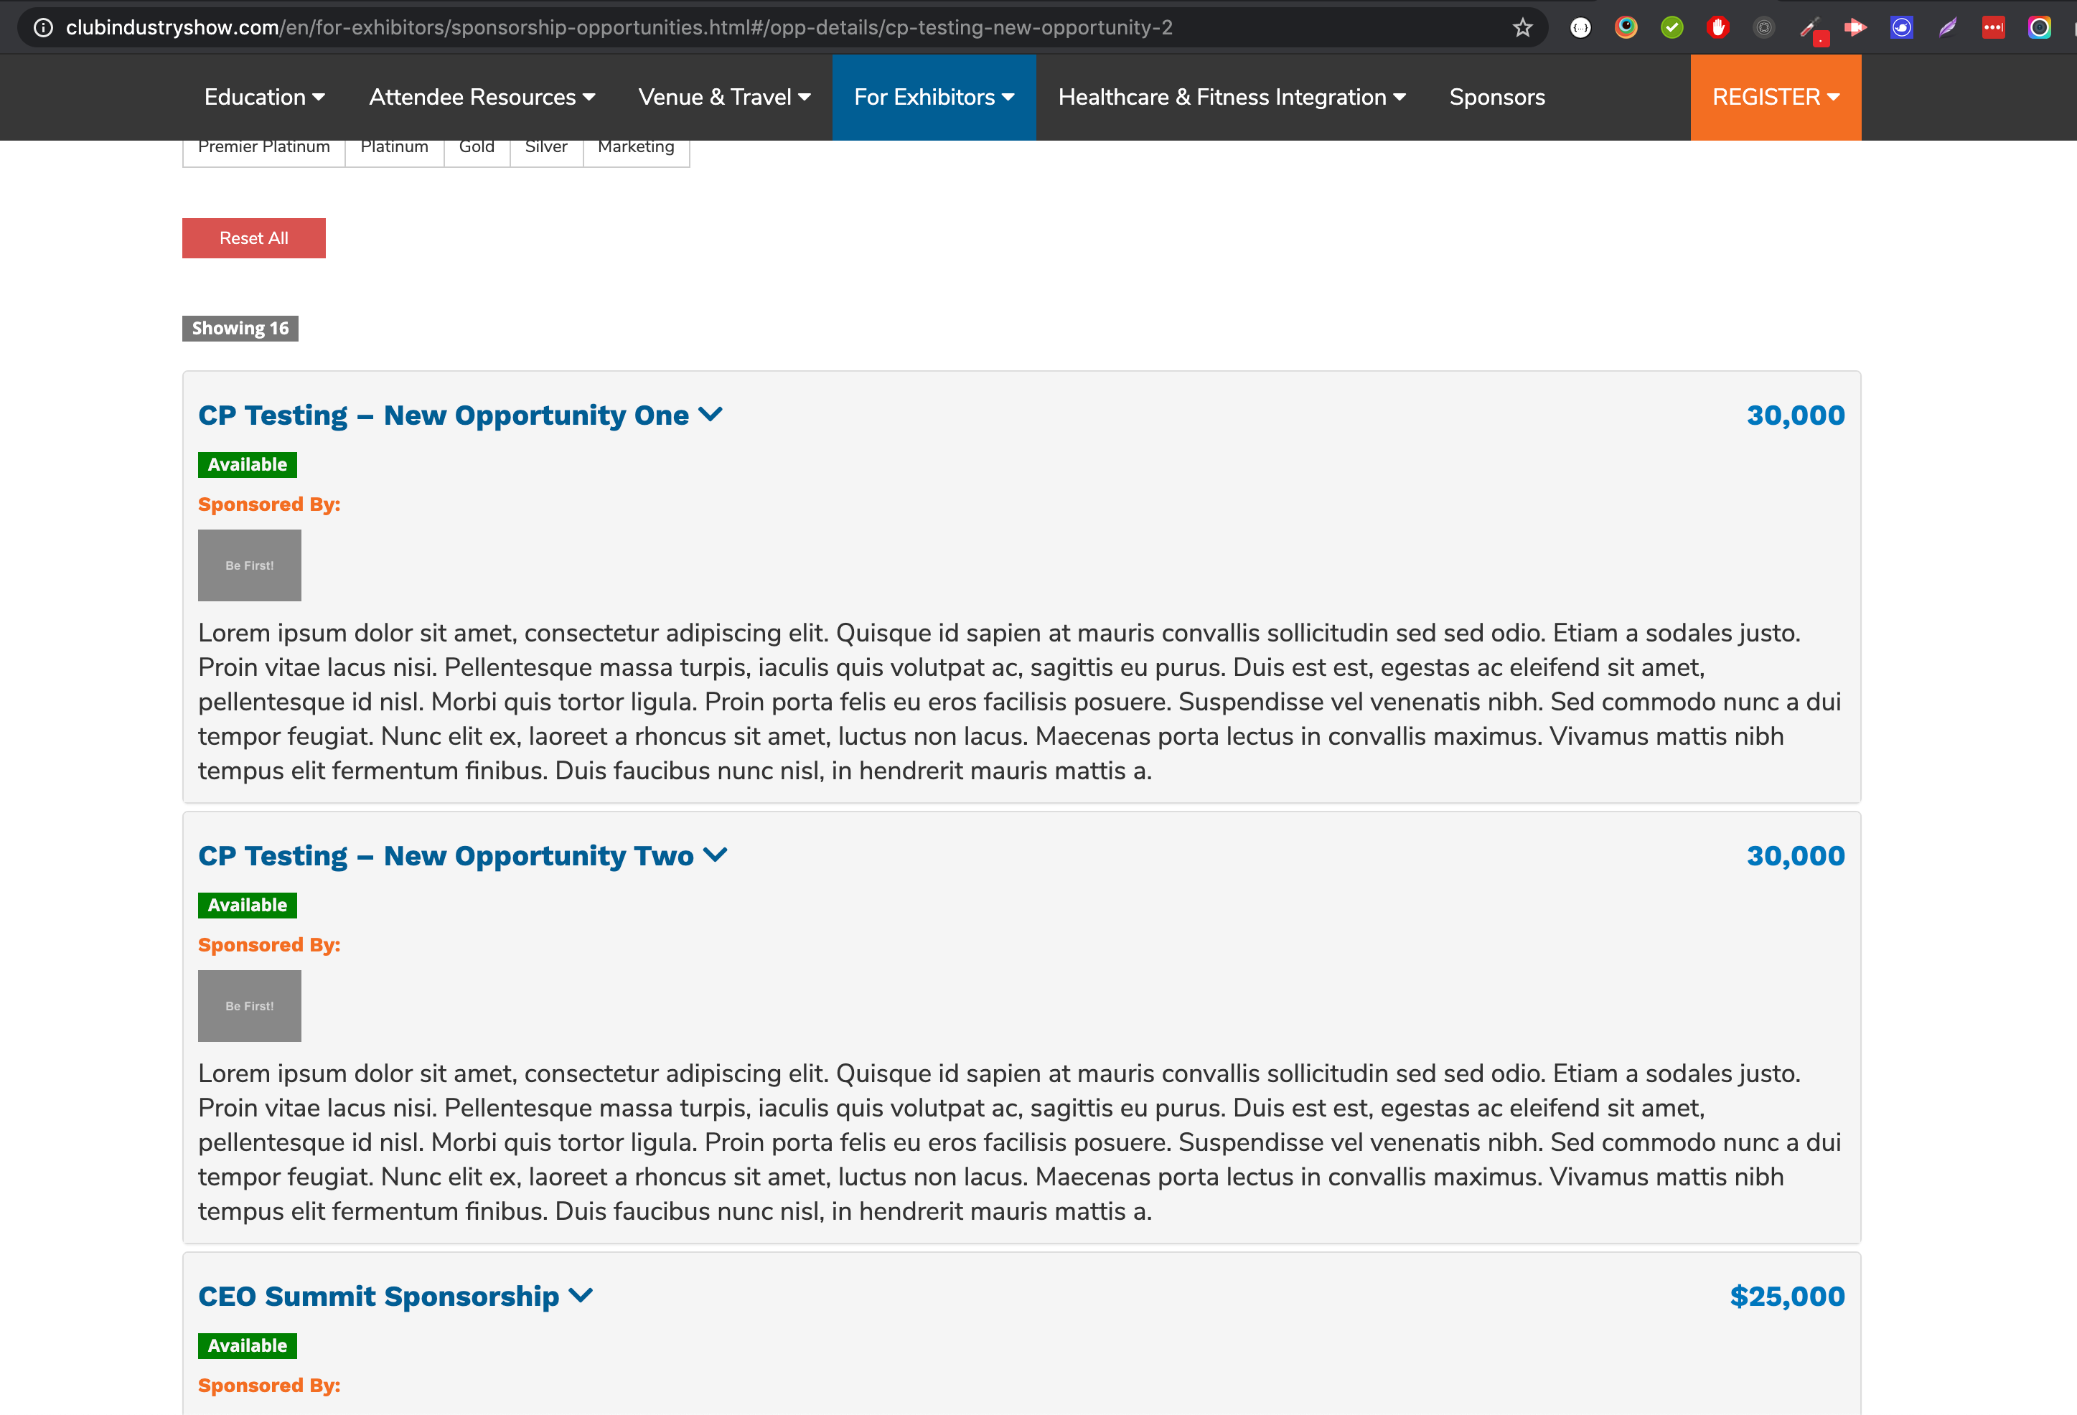Viewport: 2077px width, 1415px height.
Task: Open the colorful eye browser extension
Action: pos(1626,28)
